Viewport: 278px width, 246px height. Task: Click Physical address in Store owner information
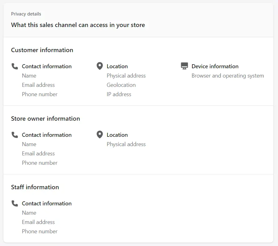(x=126, y=144)
